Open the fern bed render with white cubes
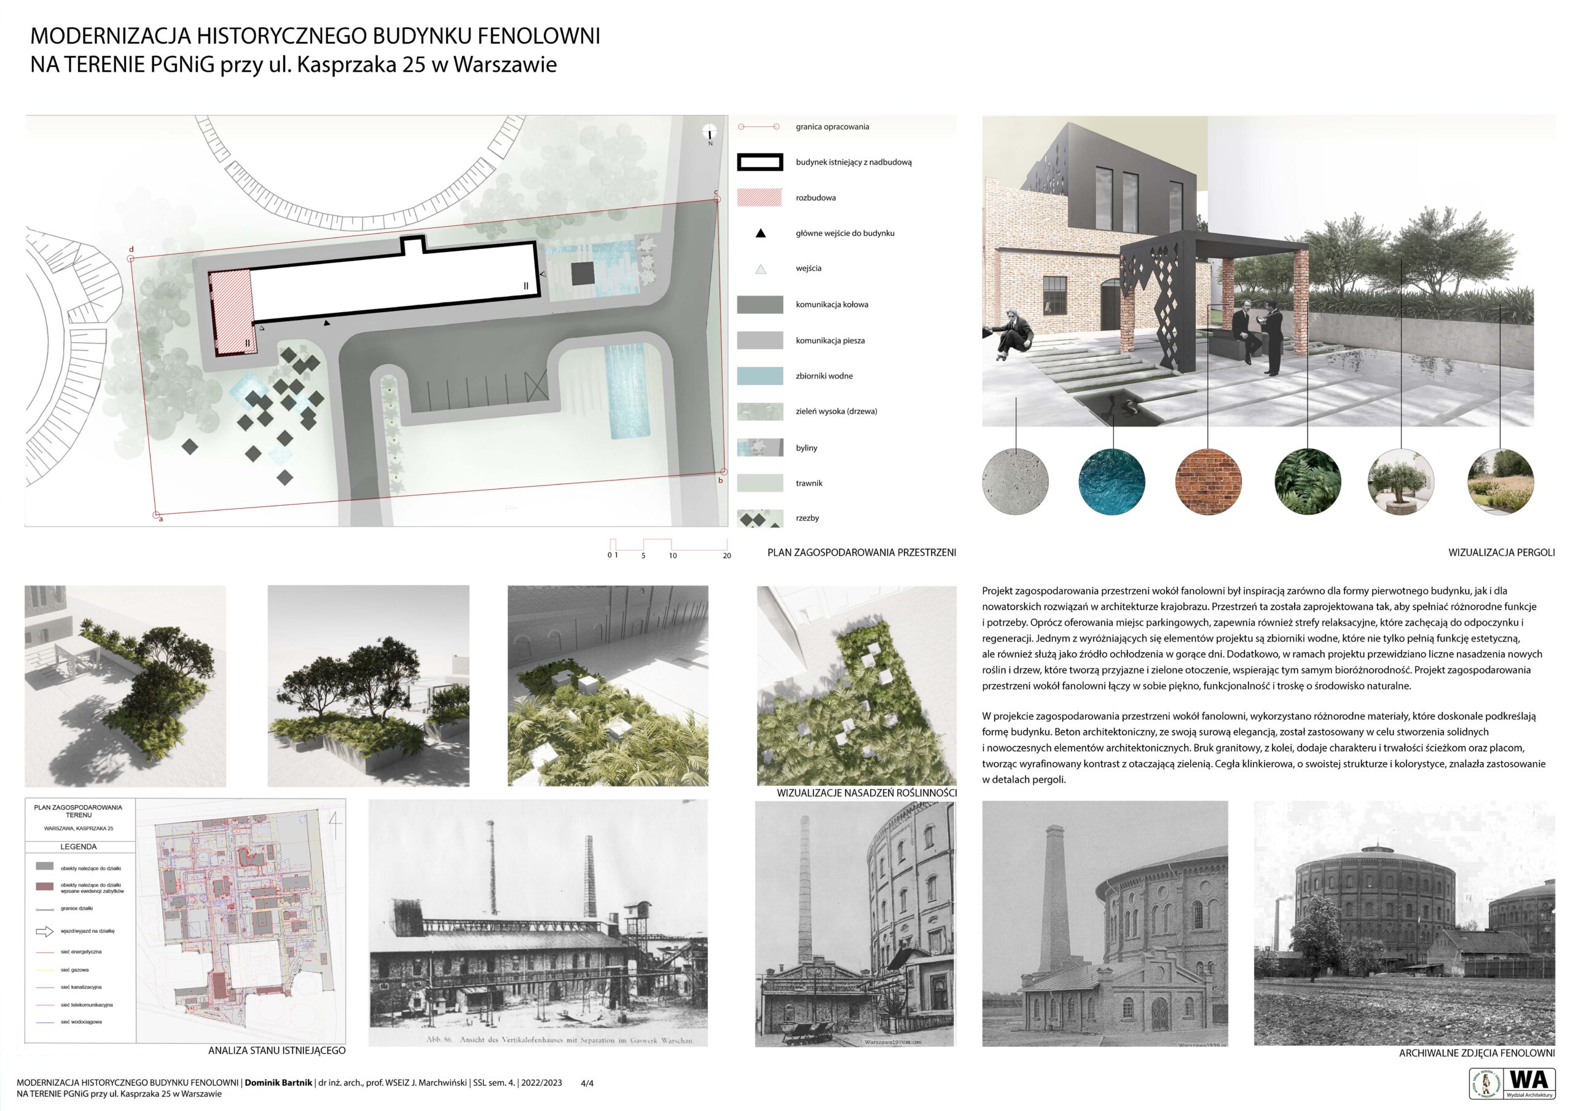The image size is (1573, 1111). 608,686
